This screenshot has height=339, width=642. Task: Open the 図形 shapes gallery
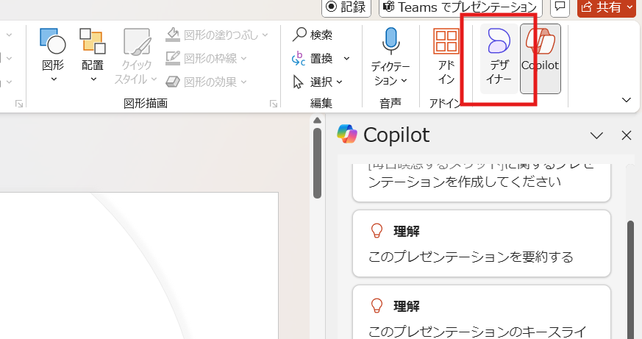[53, 55]
